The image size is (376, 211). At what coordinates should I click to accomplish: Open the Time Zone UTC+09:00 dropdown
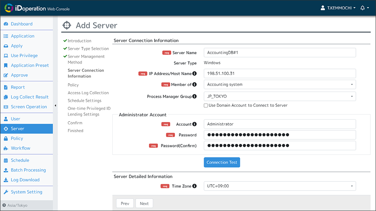pos(280,186)
